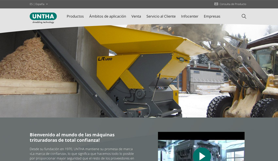The image size is (278, 161).
Task: Open the Venta menu item
Action: tap(136, 16)
